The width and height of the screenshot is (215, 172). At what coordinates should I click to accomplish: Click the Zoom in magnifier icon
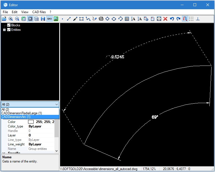click(11, 19)
